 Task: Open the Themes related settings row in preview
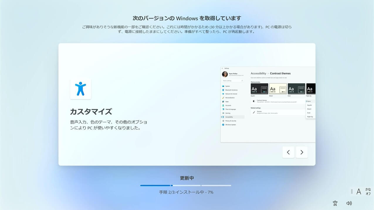pos(278,112)
